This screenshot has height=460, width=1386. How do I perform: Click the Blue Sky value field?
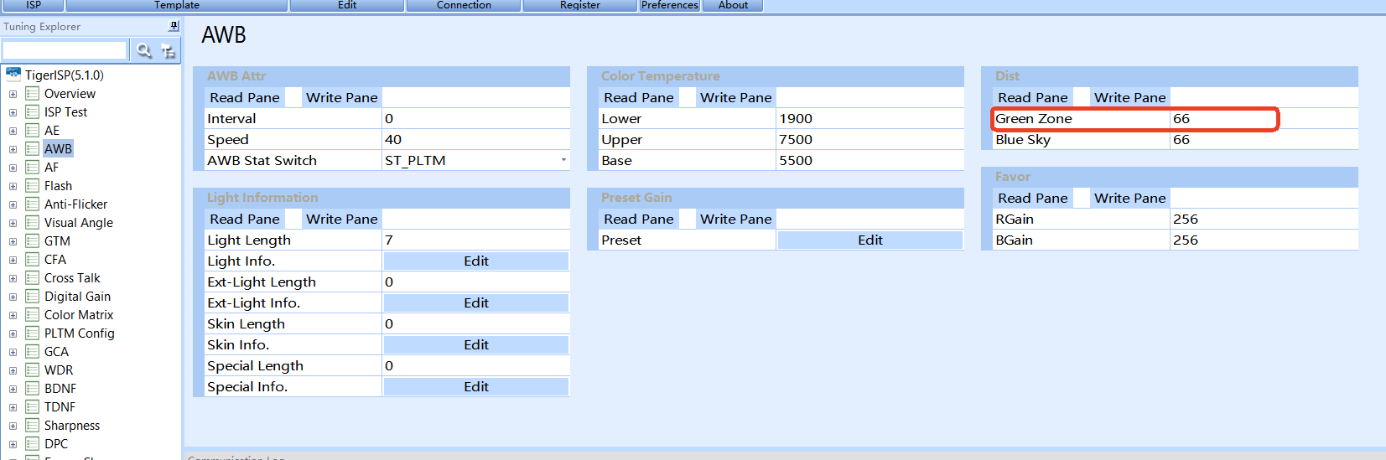[x=1264, y=139]
